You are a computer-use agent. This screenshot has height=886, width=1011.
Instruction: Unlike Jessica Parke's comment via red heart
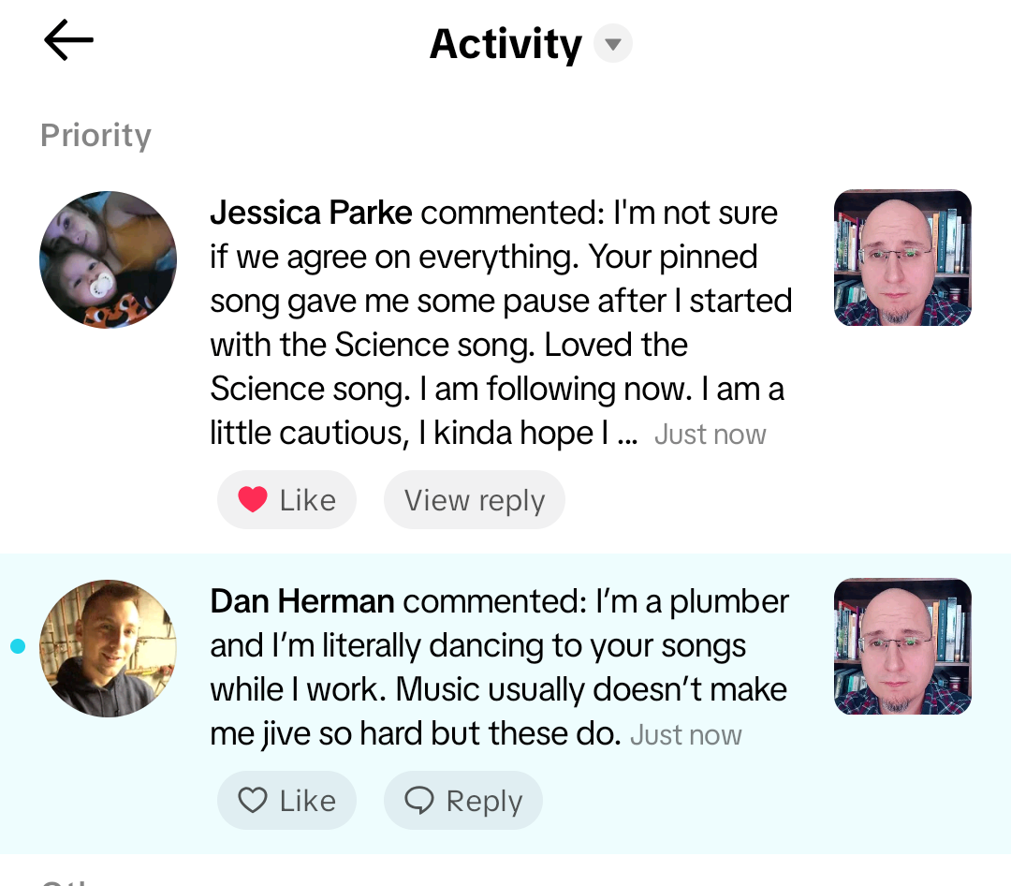pos(253,500)
